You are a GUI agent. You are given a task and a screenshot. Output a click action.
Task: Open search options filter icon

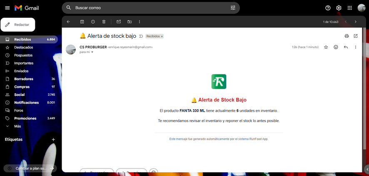click(233, 8)
